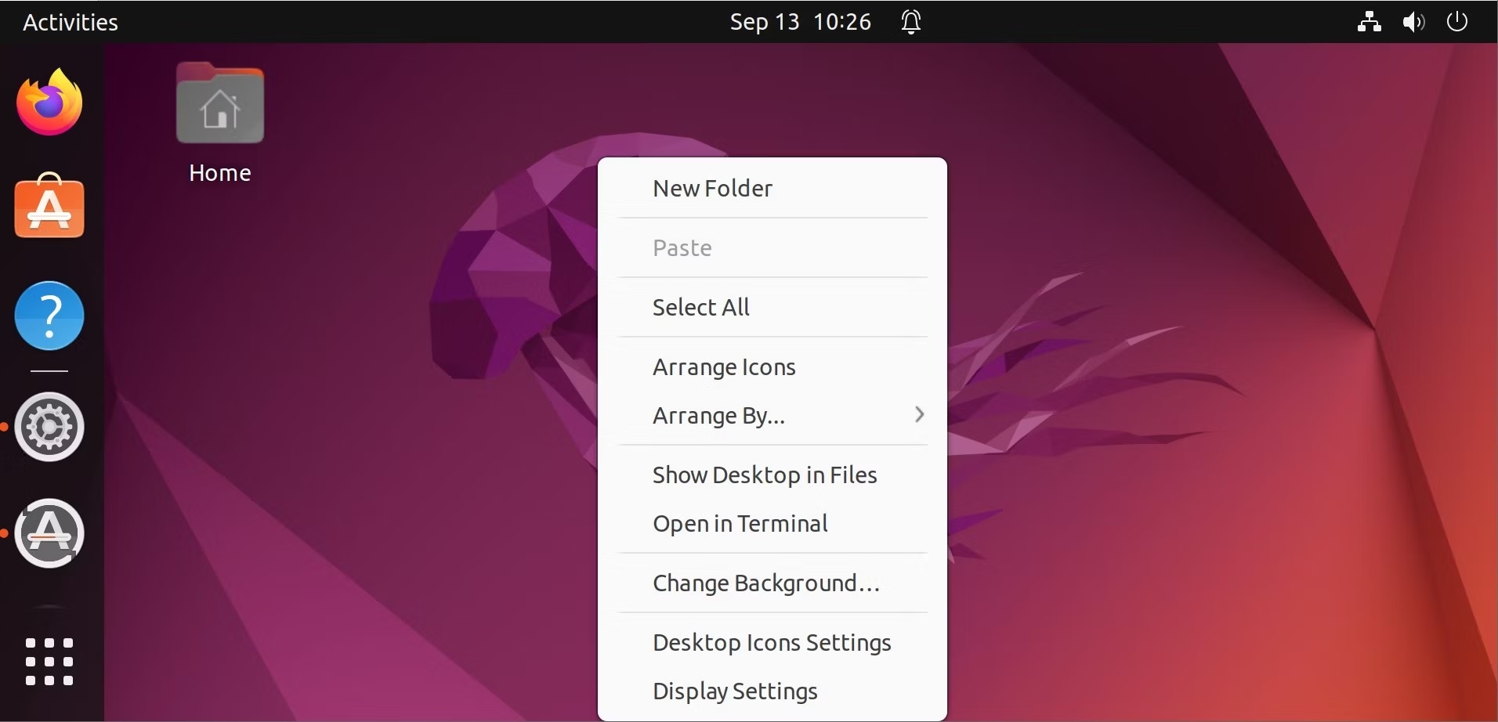
Task: Open Settings gear in the dock
Action: [49, 427]
